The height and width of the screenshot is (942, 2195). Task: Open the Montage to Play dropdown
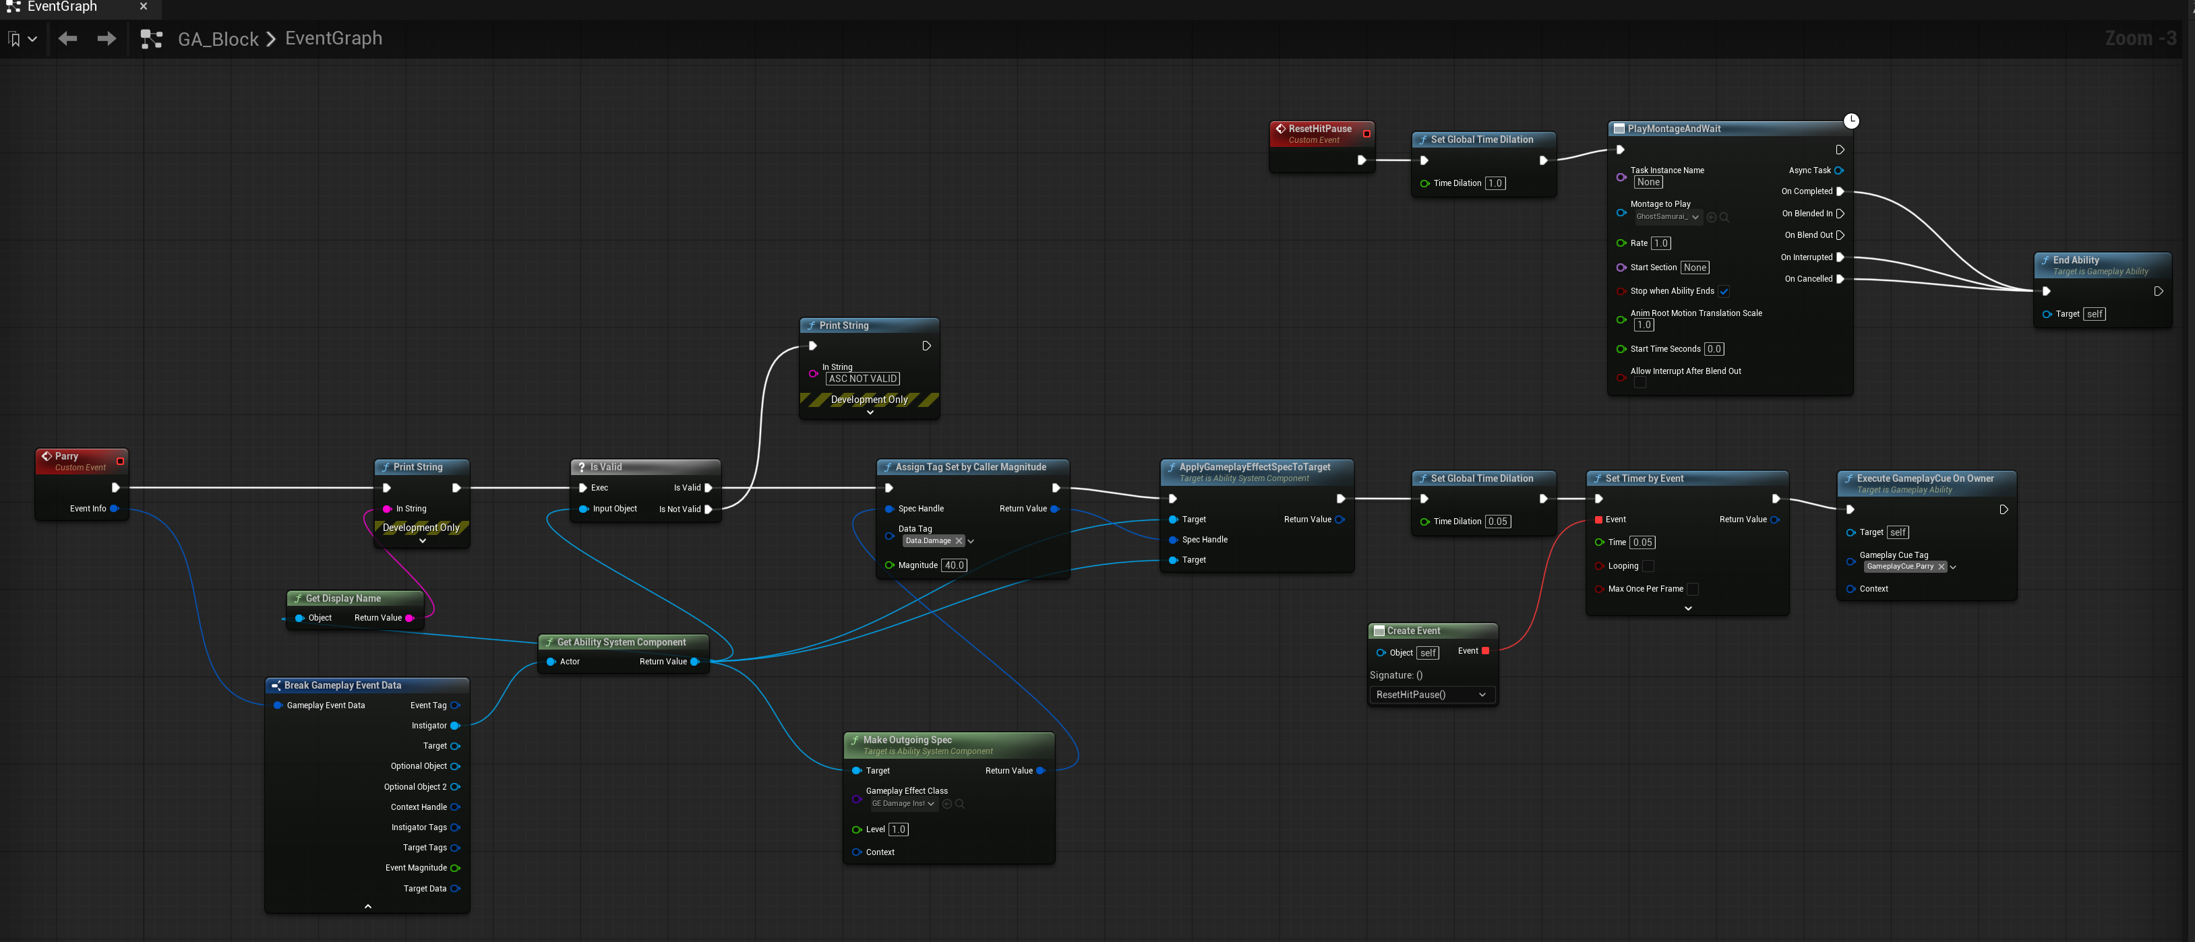click(x=1668, y=217)
